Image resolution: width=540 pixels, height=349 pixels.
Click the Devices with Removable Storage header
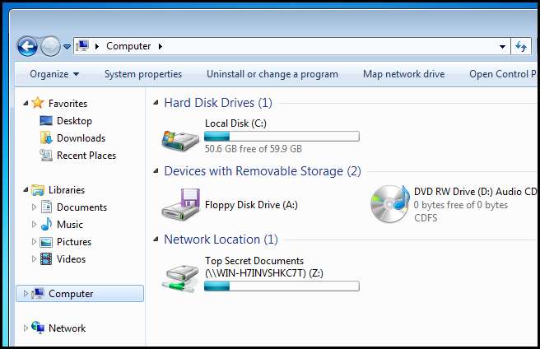pyautogui.click(x=262, y=171)
